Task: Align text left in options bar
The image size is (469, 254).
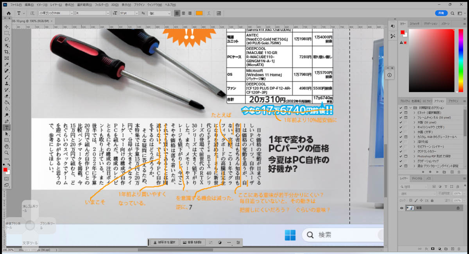Action: point(177,13)
